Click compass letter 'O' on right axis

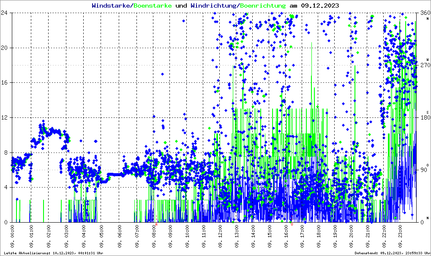[x=428, y=165]
